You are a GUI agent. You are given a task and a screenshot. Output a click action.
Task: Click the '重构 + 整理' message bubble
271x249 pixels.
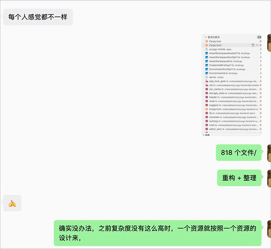[239, 178]
